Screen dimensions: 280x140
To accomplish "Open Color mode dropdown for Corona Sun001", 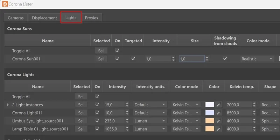I will point(257,59).
